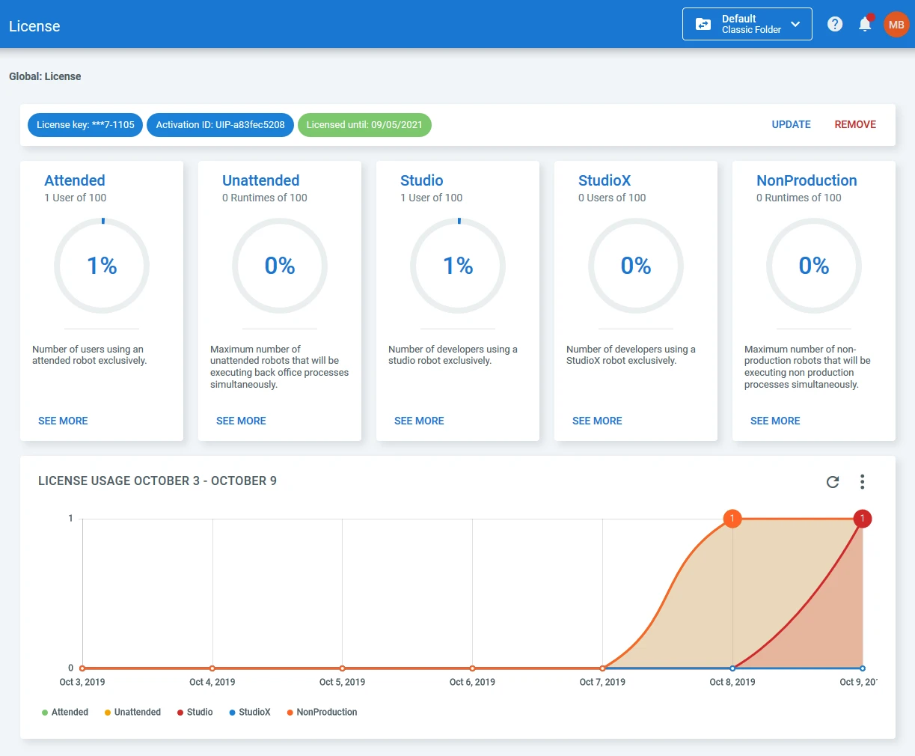Click the Unattended 0% usage gauge
The width and height of the screenshot is (915, 756).
coord(280,266)
